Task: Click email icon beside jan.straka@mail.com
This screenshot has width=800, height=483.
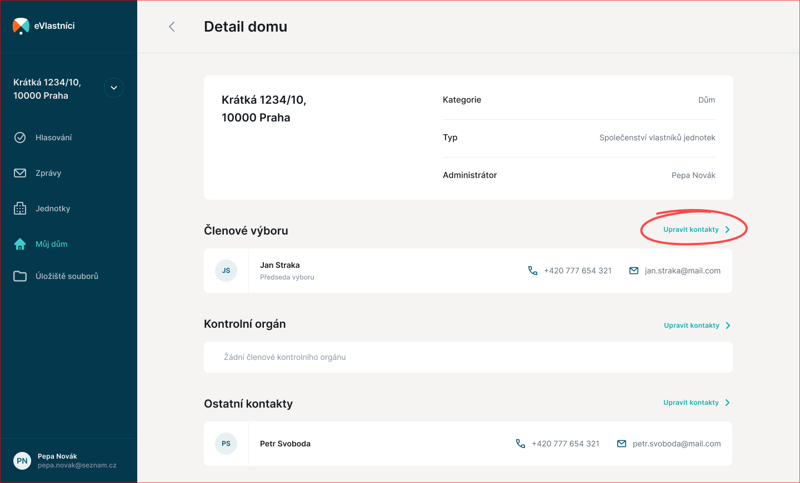Action: point(634,271)
